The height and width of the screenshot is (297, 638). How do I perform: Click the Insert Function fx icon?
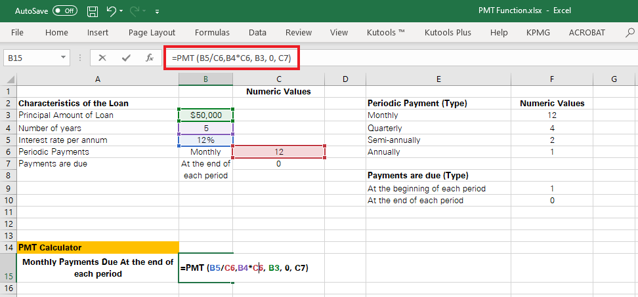[150, 58]
